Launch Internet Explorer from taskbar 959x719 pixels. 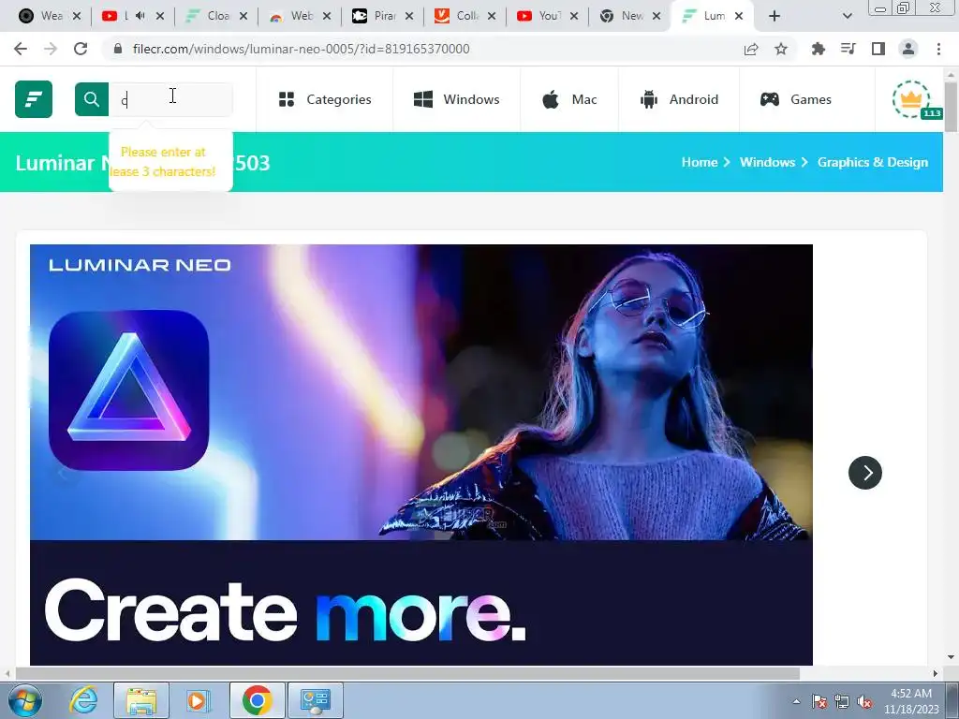tap(82, 700)
